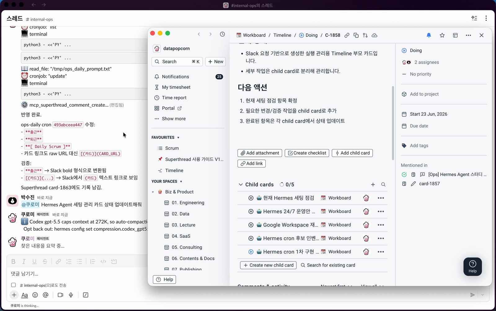Click the duplicate card icon in breadcrumb
Viewport: 496px width, 311px height.
click(x=356, y=35)
